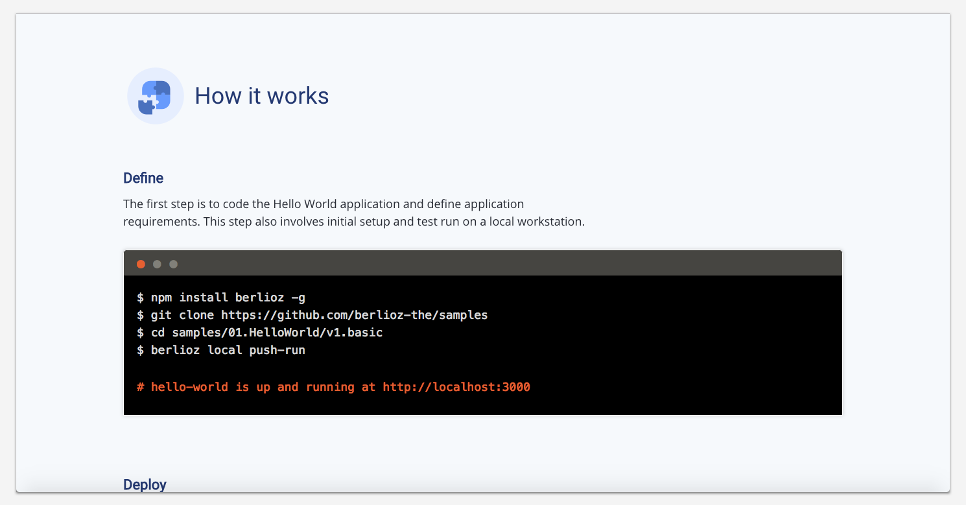966x505 pixels.
Task: Click the Define section heading
Action: (143, 178)
